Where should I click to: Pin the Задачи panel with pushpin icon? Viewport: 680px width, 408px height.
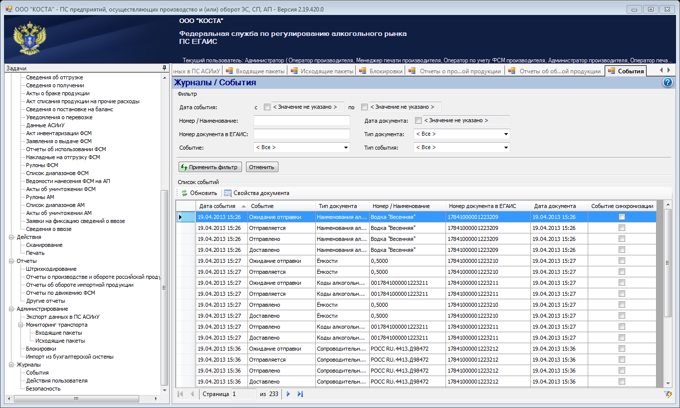tap(164, 68)
